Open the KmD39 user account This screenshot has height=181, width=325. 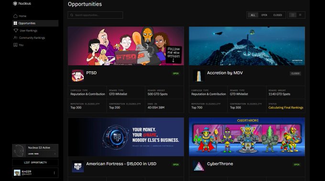point(35,173)
